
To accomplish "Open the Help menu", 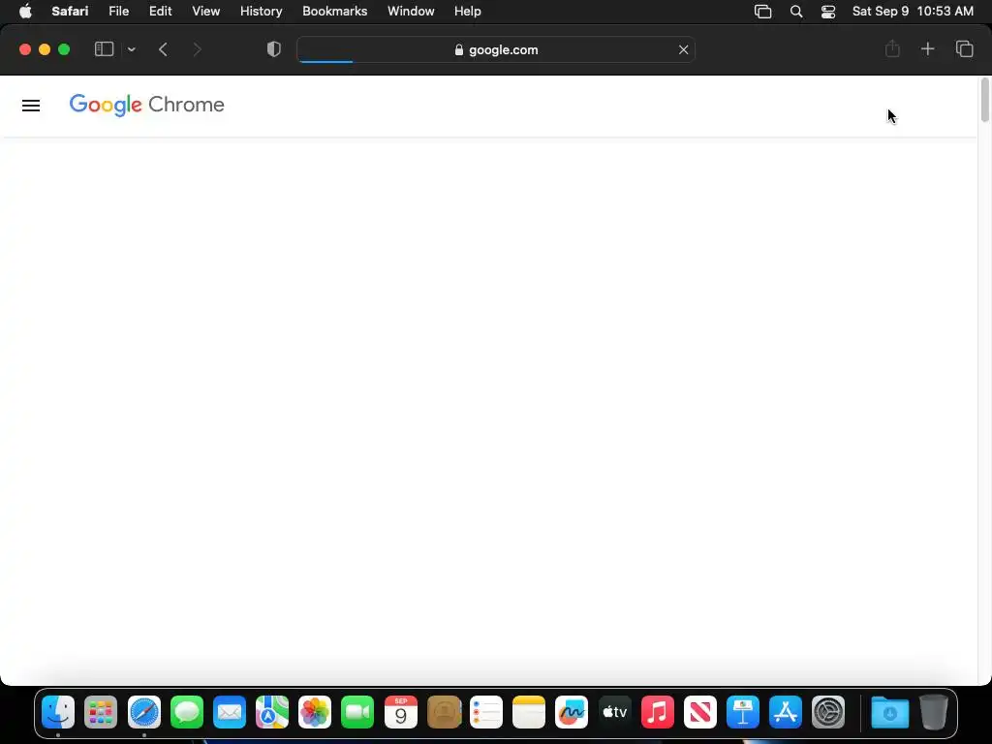I will point(468,12).
